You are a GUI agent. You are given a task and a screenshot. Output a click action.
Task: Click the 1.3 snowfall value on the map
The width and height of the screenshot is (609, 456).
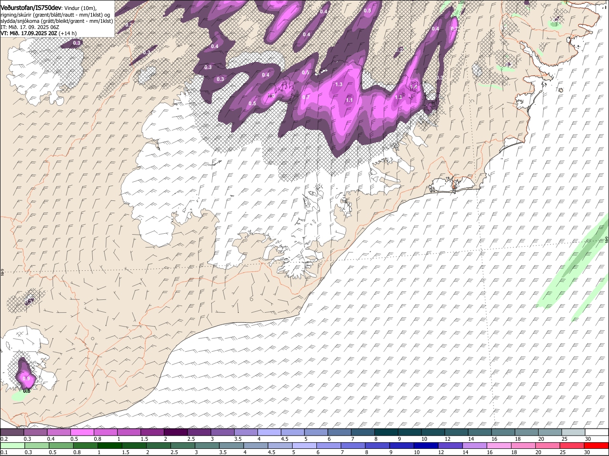pyautogui.click(x=339, y=84)
